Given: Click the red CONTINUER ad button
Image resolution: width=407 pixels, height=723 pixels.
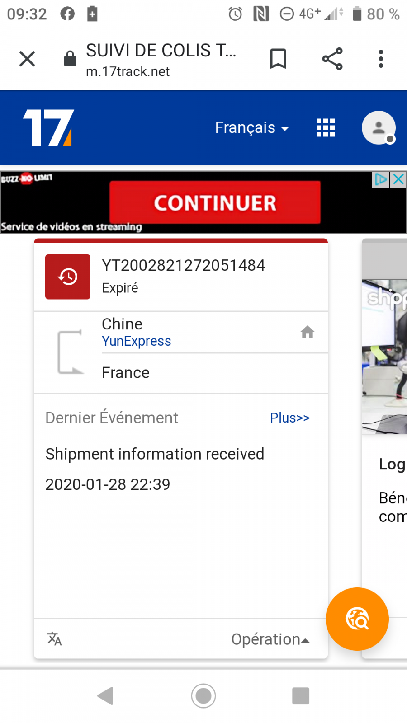Looking at the screenshot, I should [215, 202].
